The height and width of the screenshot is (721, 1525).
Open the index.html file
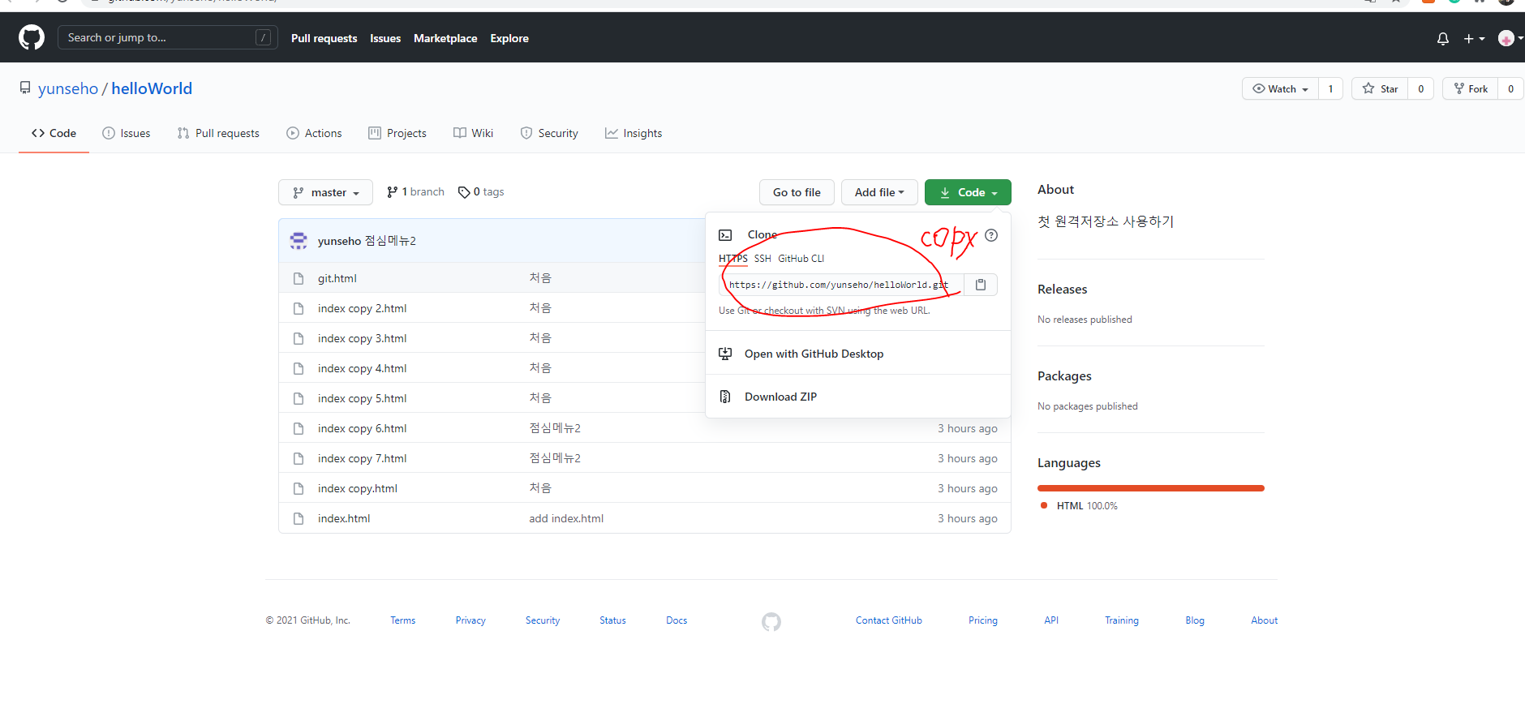click(344, 518)
